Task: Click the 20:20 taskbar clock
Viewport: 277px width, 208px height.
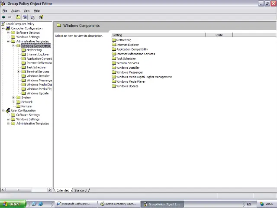Action: (x=269, y=204)
